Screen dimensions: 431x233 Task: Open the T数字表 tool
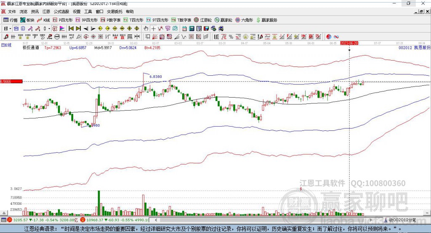pos(181,20)
